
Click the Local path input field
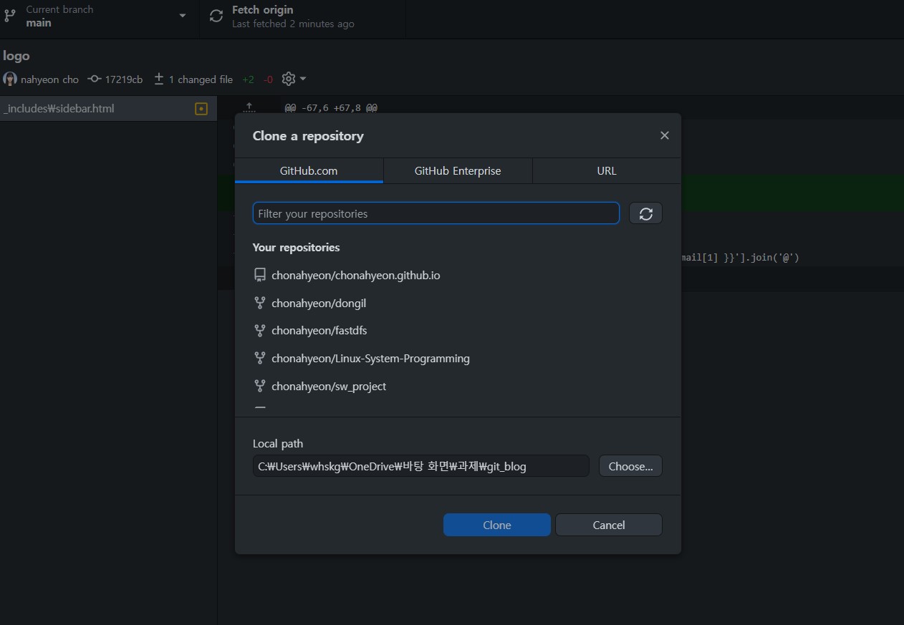(421, 465)
